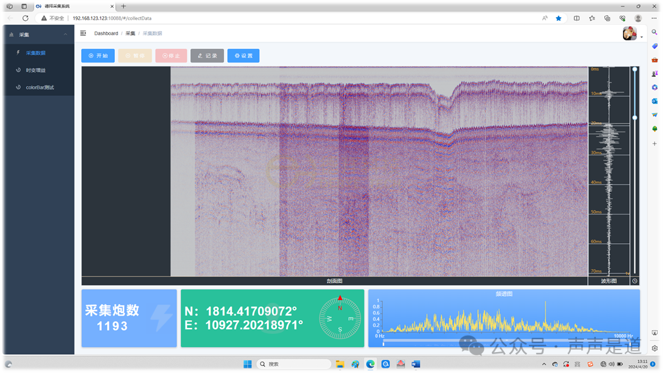Viewport: 663px width, 373px height.
Task: Click the 采集 breadcrumb entry
Action: pyautogui.click(x=130, y=33)
